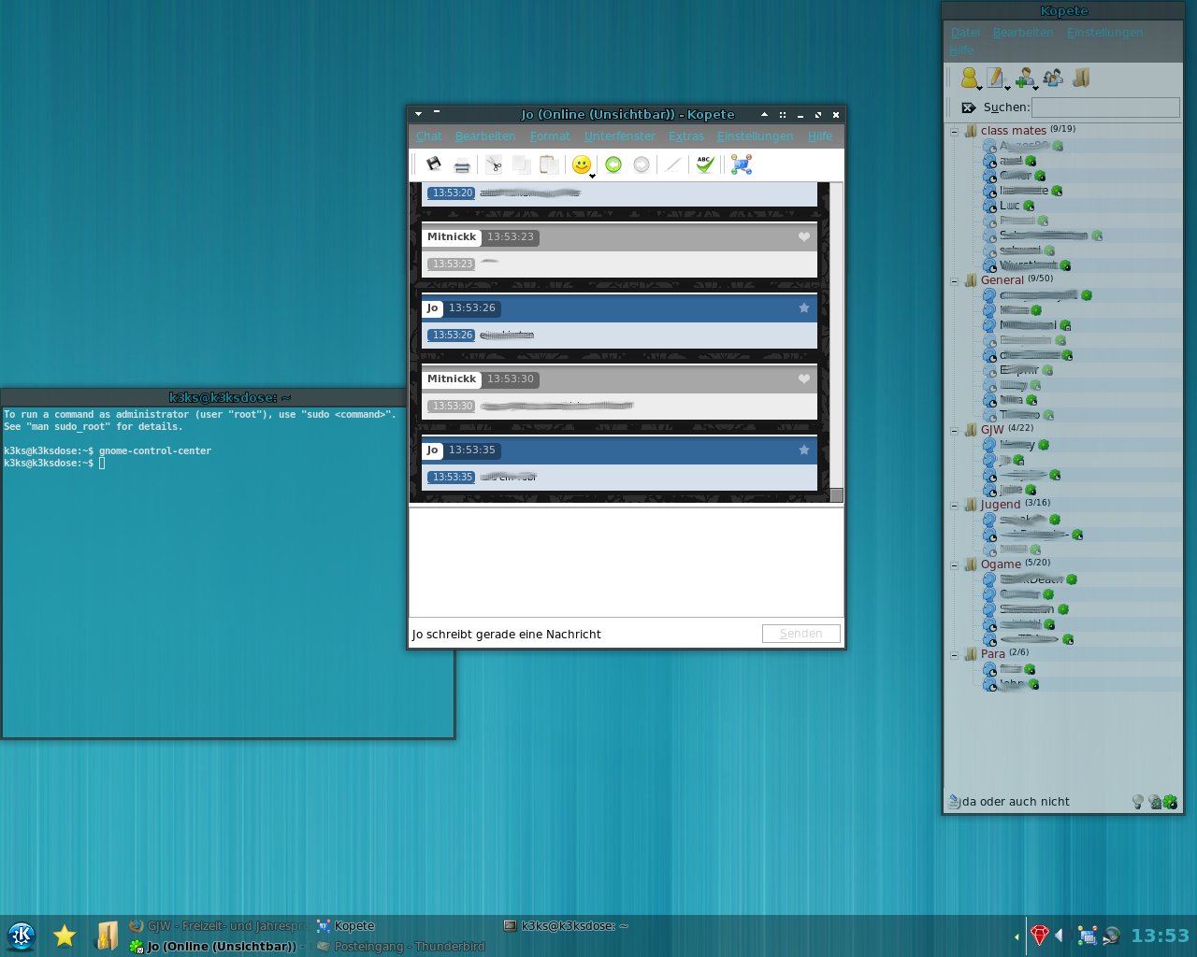This screenshot has height=957, width=1197.
Task: Open the KDE K menu launcher
Action: pos(22,936)
